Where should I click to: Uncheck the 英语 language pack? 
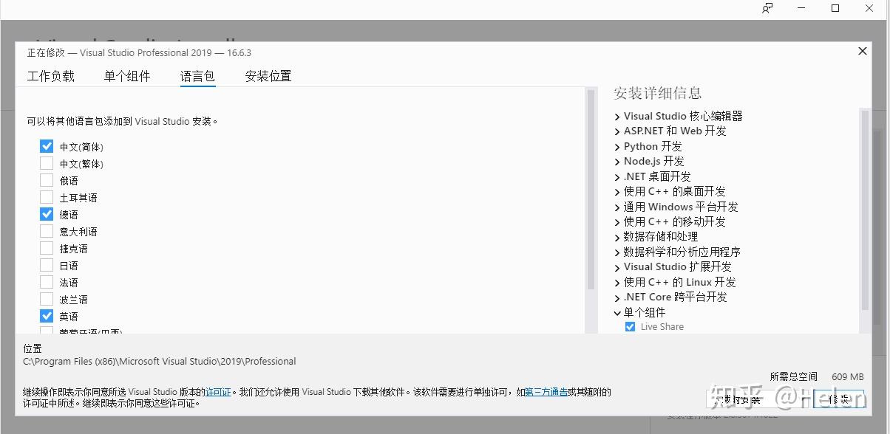(47, 316)
